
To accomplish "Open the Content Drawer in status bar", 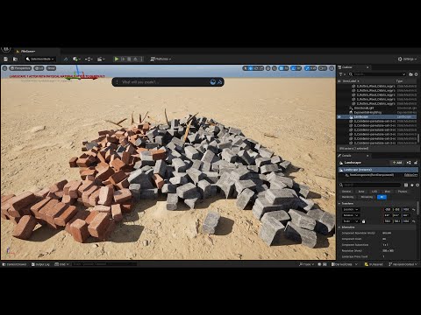I will pos(14,264).
